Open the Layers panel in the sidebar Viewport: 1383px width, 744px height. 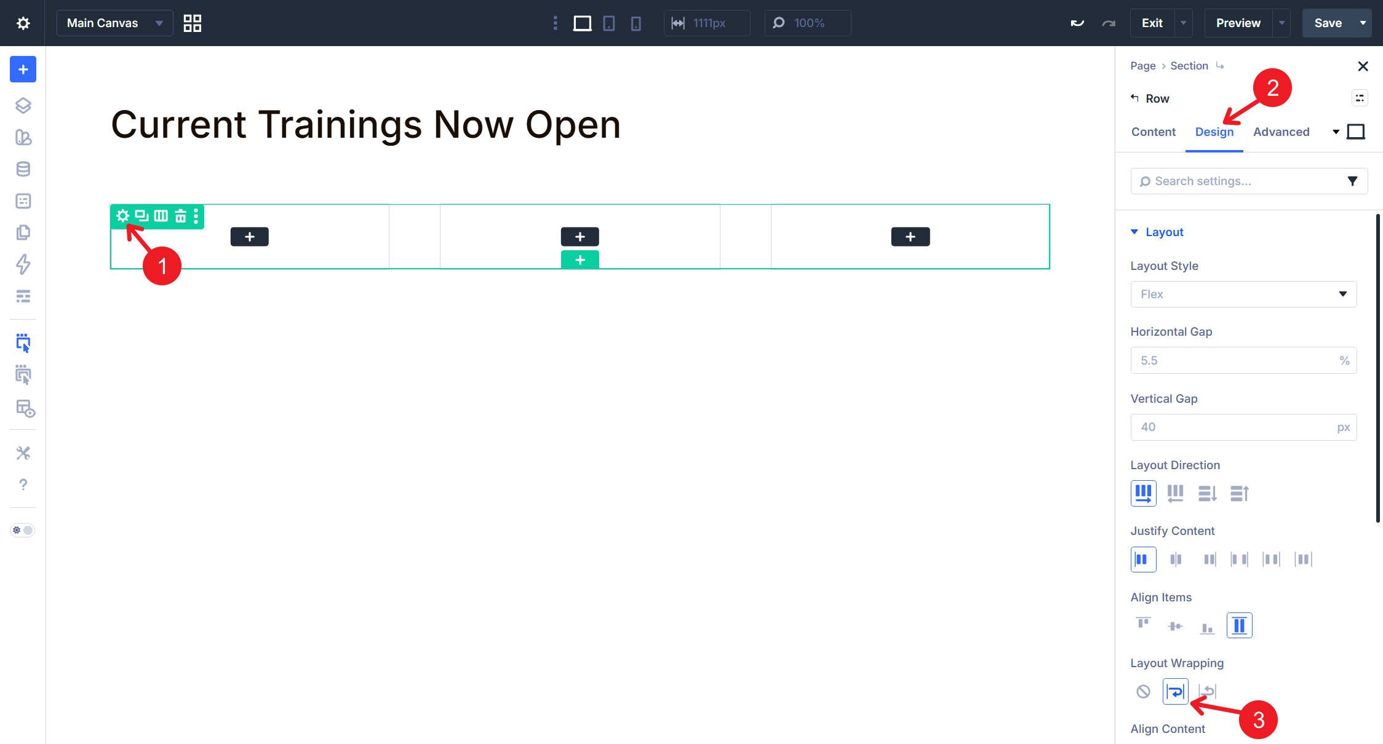click(x=23, y=105)
